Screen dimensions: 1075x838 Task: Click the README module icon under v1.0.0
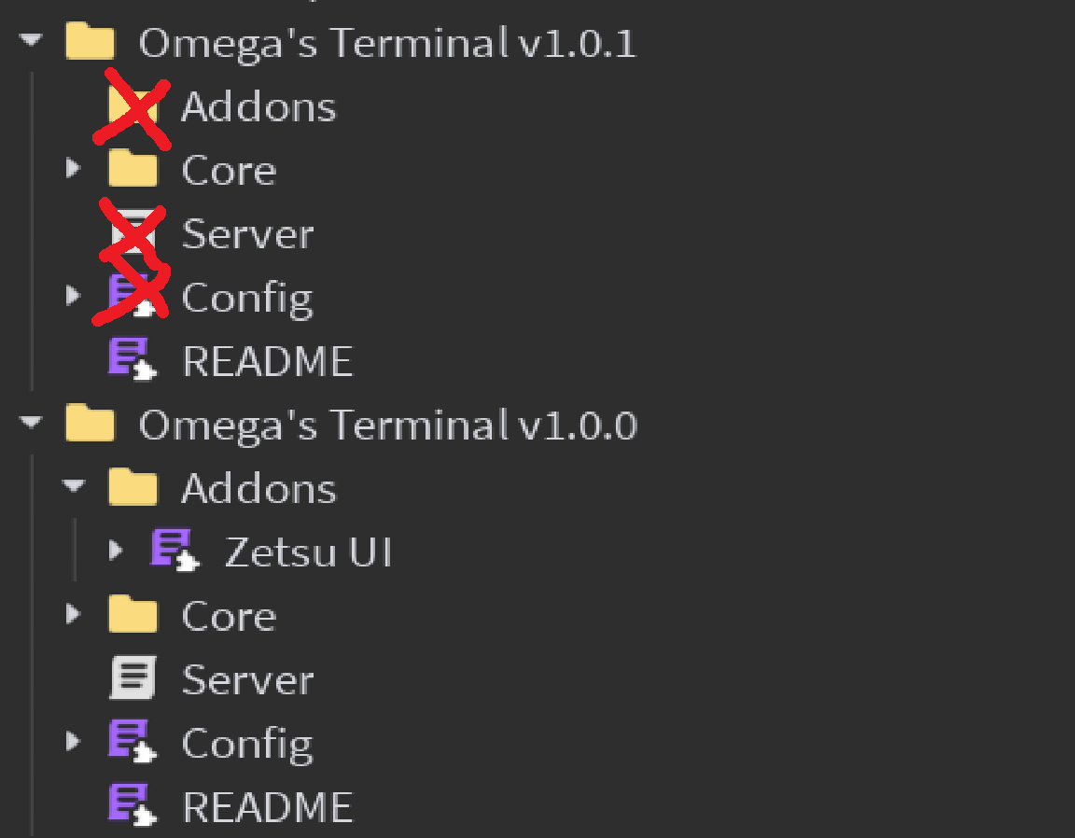click(x=132, y=806)
